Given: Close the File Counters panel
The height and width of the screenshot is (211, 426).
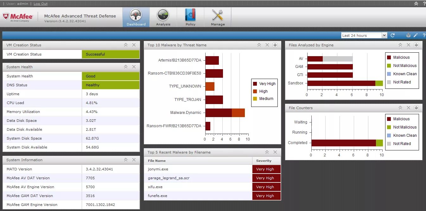Looking at the screenshot, I should pos(408,108).
